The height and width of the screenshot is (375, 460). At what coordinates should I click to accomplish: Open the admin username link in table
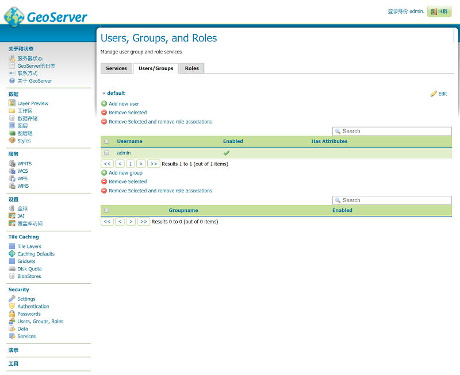(x=124, y=153)
